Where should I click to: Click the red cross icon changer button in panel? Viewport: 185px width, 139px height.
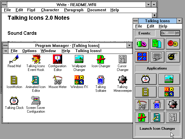(142, 117)
